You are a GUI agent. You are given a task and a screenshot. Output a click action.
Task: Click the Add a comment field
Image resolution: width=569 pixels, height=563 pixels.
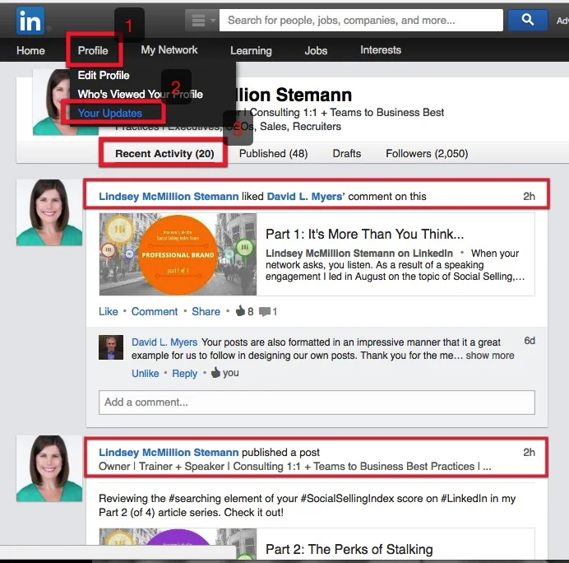coord(317,402)
